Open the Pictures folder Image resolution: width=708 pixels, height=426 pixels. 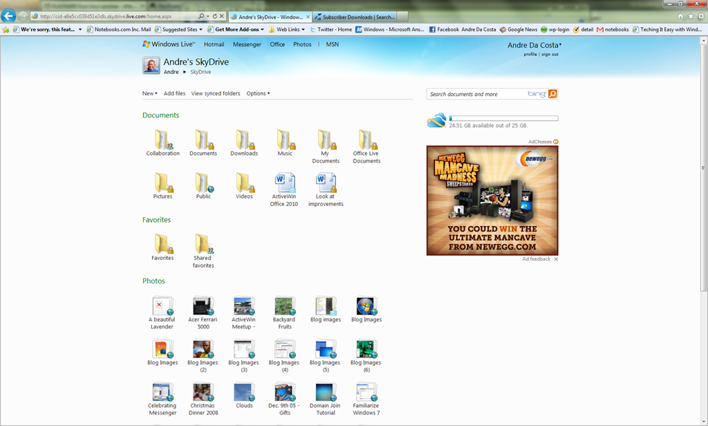coord(162,185)
